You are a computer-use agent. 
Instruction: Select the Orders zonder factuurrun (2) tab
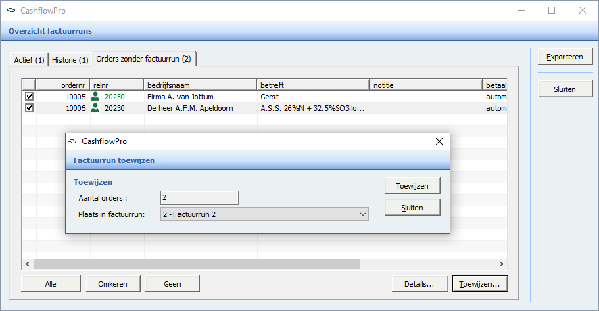tap(143, 59)
